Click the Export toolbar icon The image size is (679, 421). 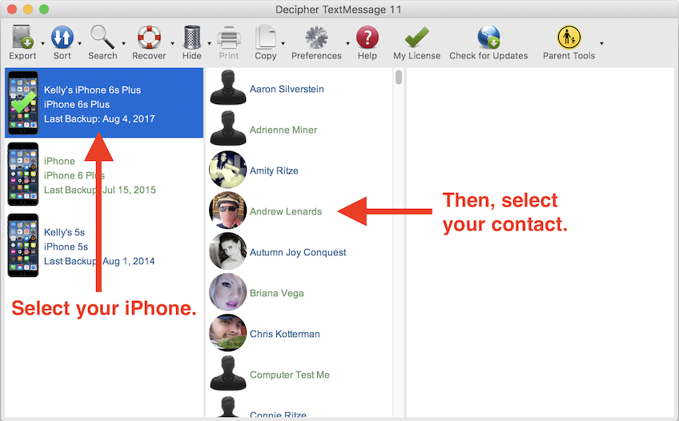22,38
